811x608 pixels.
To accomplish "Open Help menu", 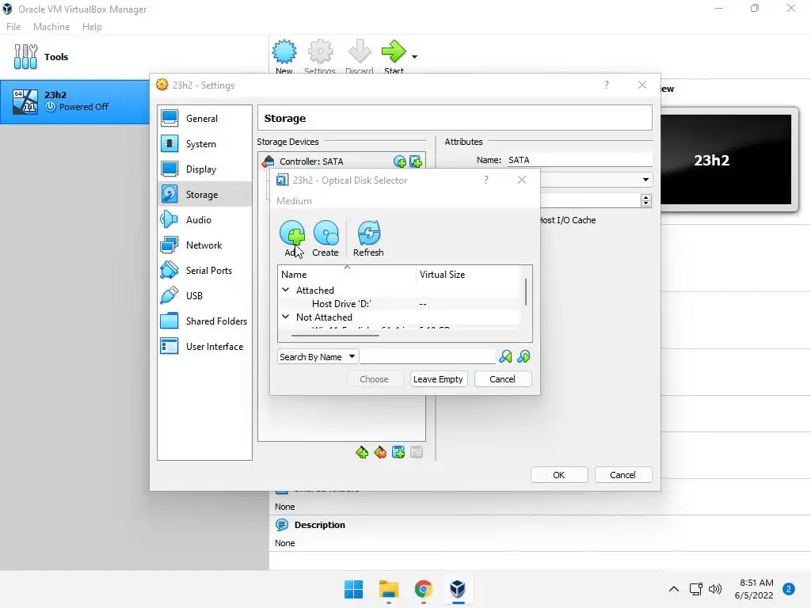I will click(92, 27).
